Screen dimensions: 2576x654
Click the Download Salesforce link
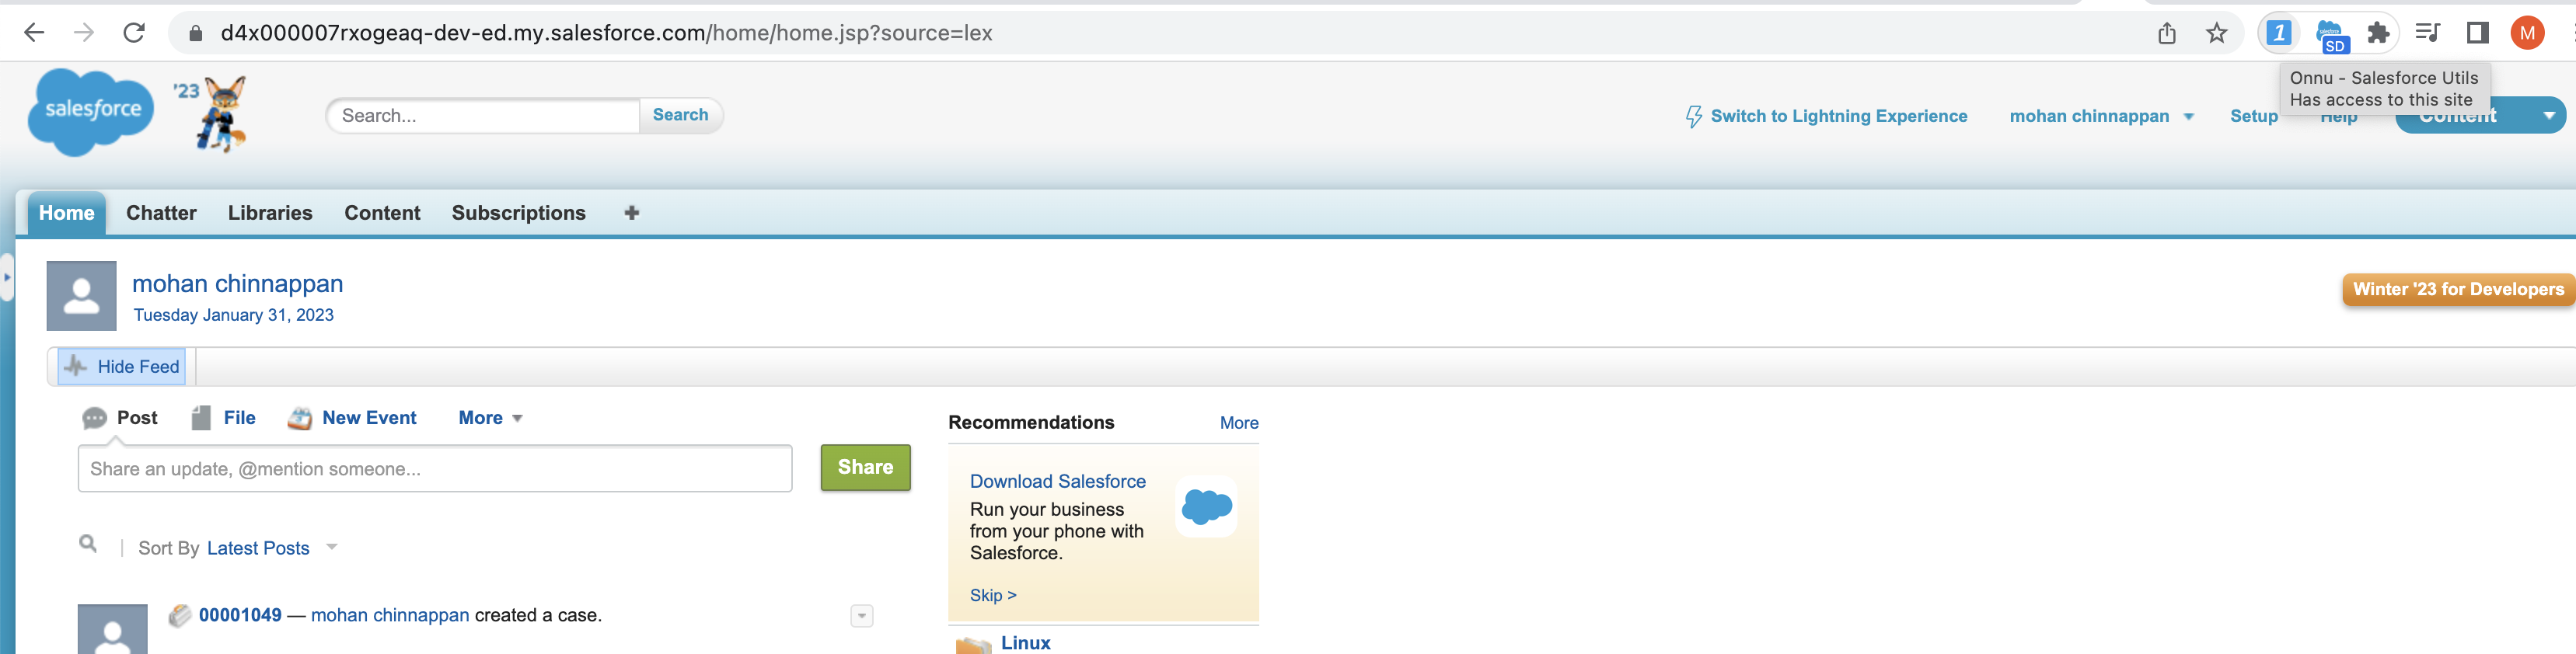1057,481
